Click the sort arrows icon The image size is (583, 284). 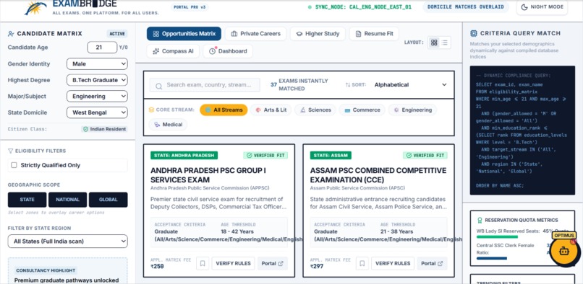point(348,85)
